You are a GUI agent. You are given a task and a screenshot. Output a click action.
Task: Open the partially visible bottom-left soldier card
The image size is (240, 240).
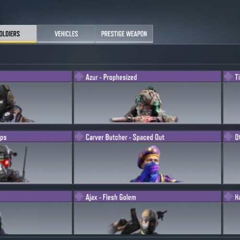(36, 213)
